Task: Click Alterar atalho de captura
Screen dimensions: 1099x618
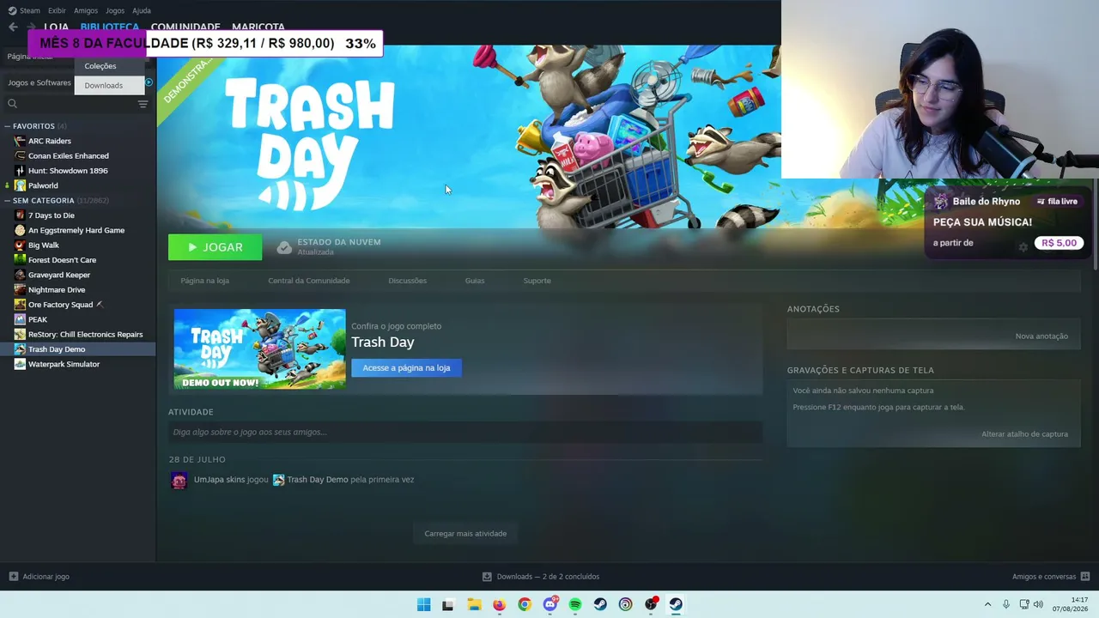Action: pos(1024,434)
